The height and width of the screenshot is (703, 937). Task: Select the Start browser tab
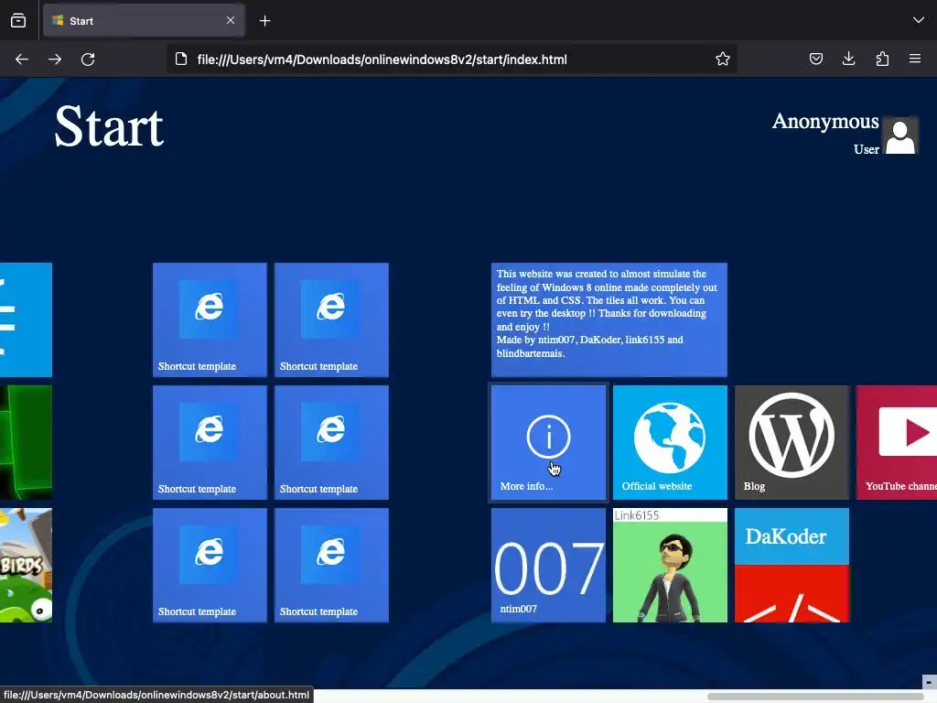point(144,21)
